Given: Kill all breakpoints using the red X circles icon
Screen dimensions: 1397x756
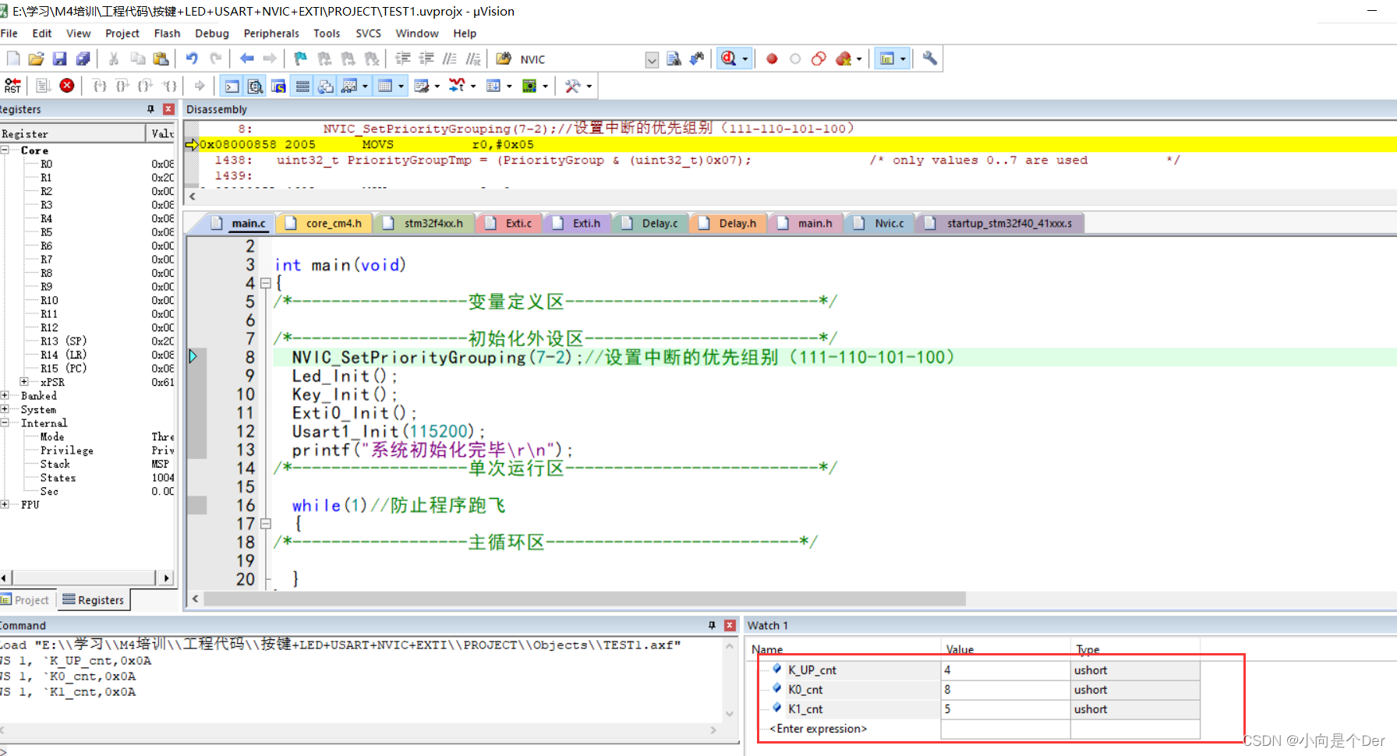Looking at the screenshot, I should (844, 58).
